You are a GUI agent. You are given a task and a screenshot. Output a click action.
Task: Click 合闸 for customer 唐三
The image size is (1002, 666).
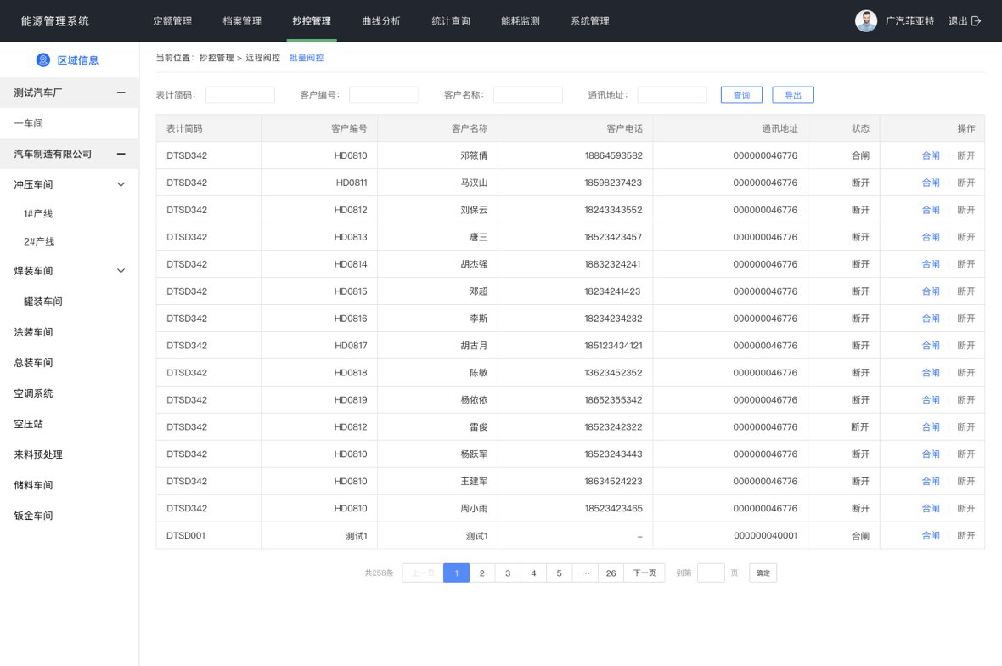click(931, 237)
